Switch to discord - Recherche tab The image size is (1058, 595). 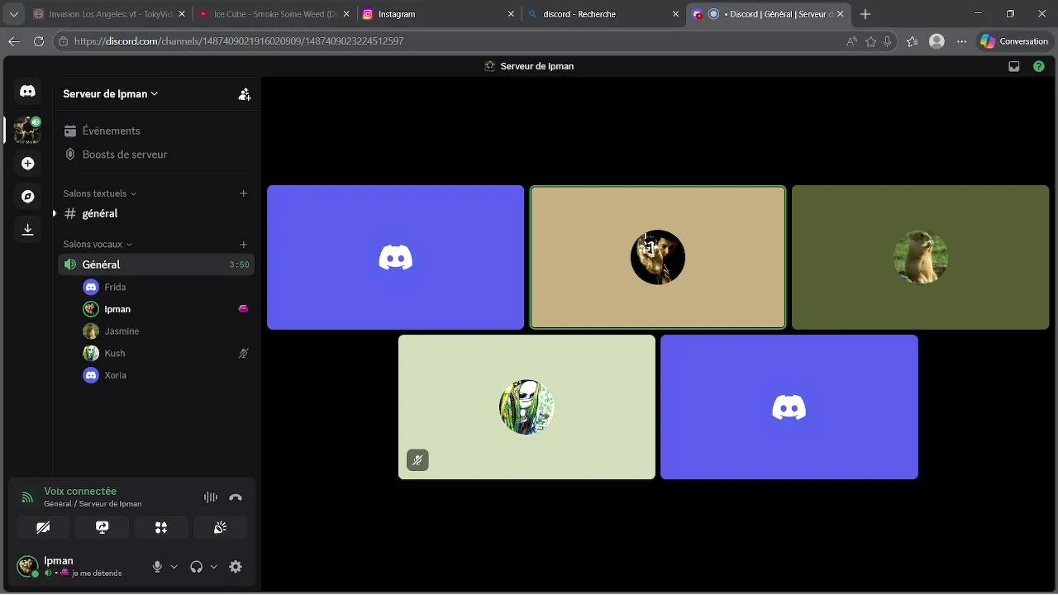pyautogui.click(x=603, y=14)
